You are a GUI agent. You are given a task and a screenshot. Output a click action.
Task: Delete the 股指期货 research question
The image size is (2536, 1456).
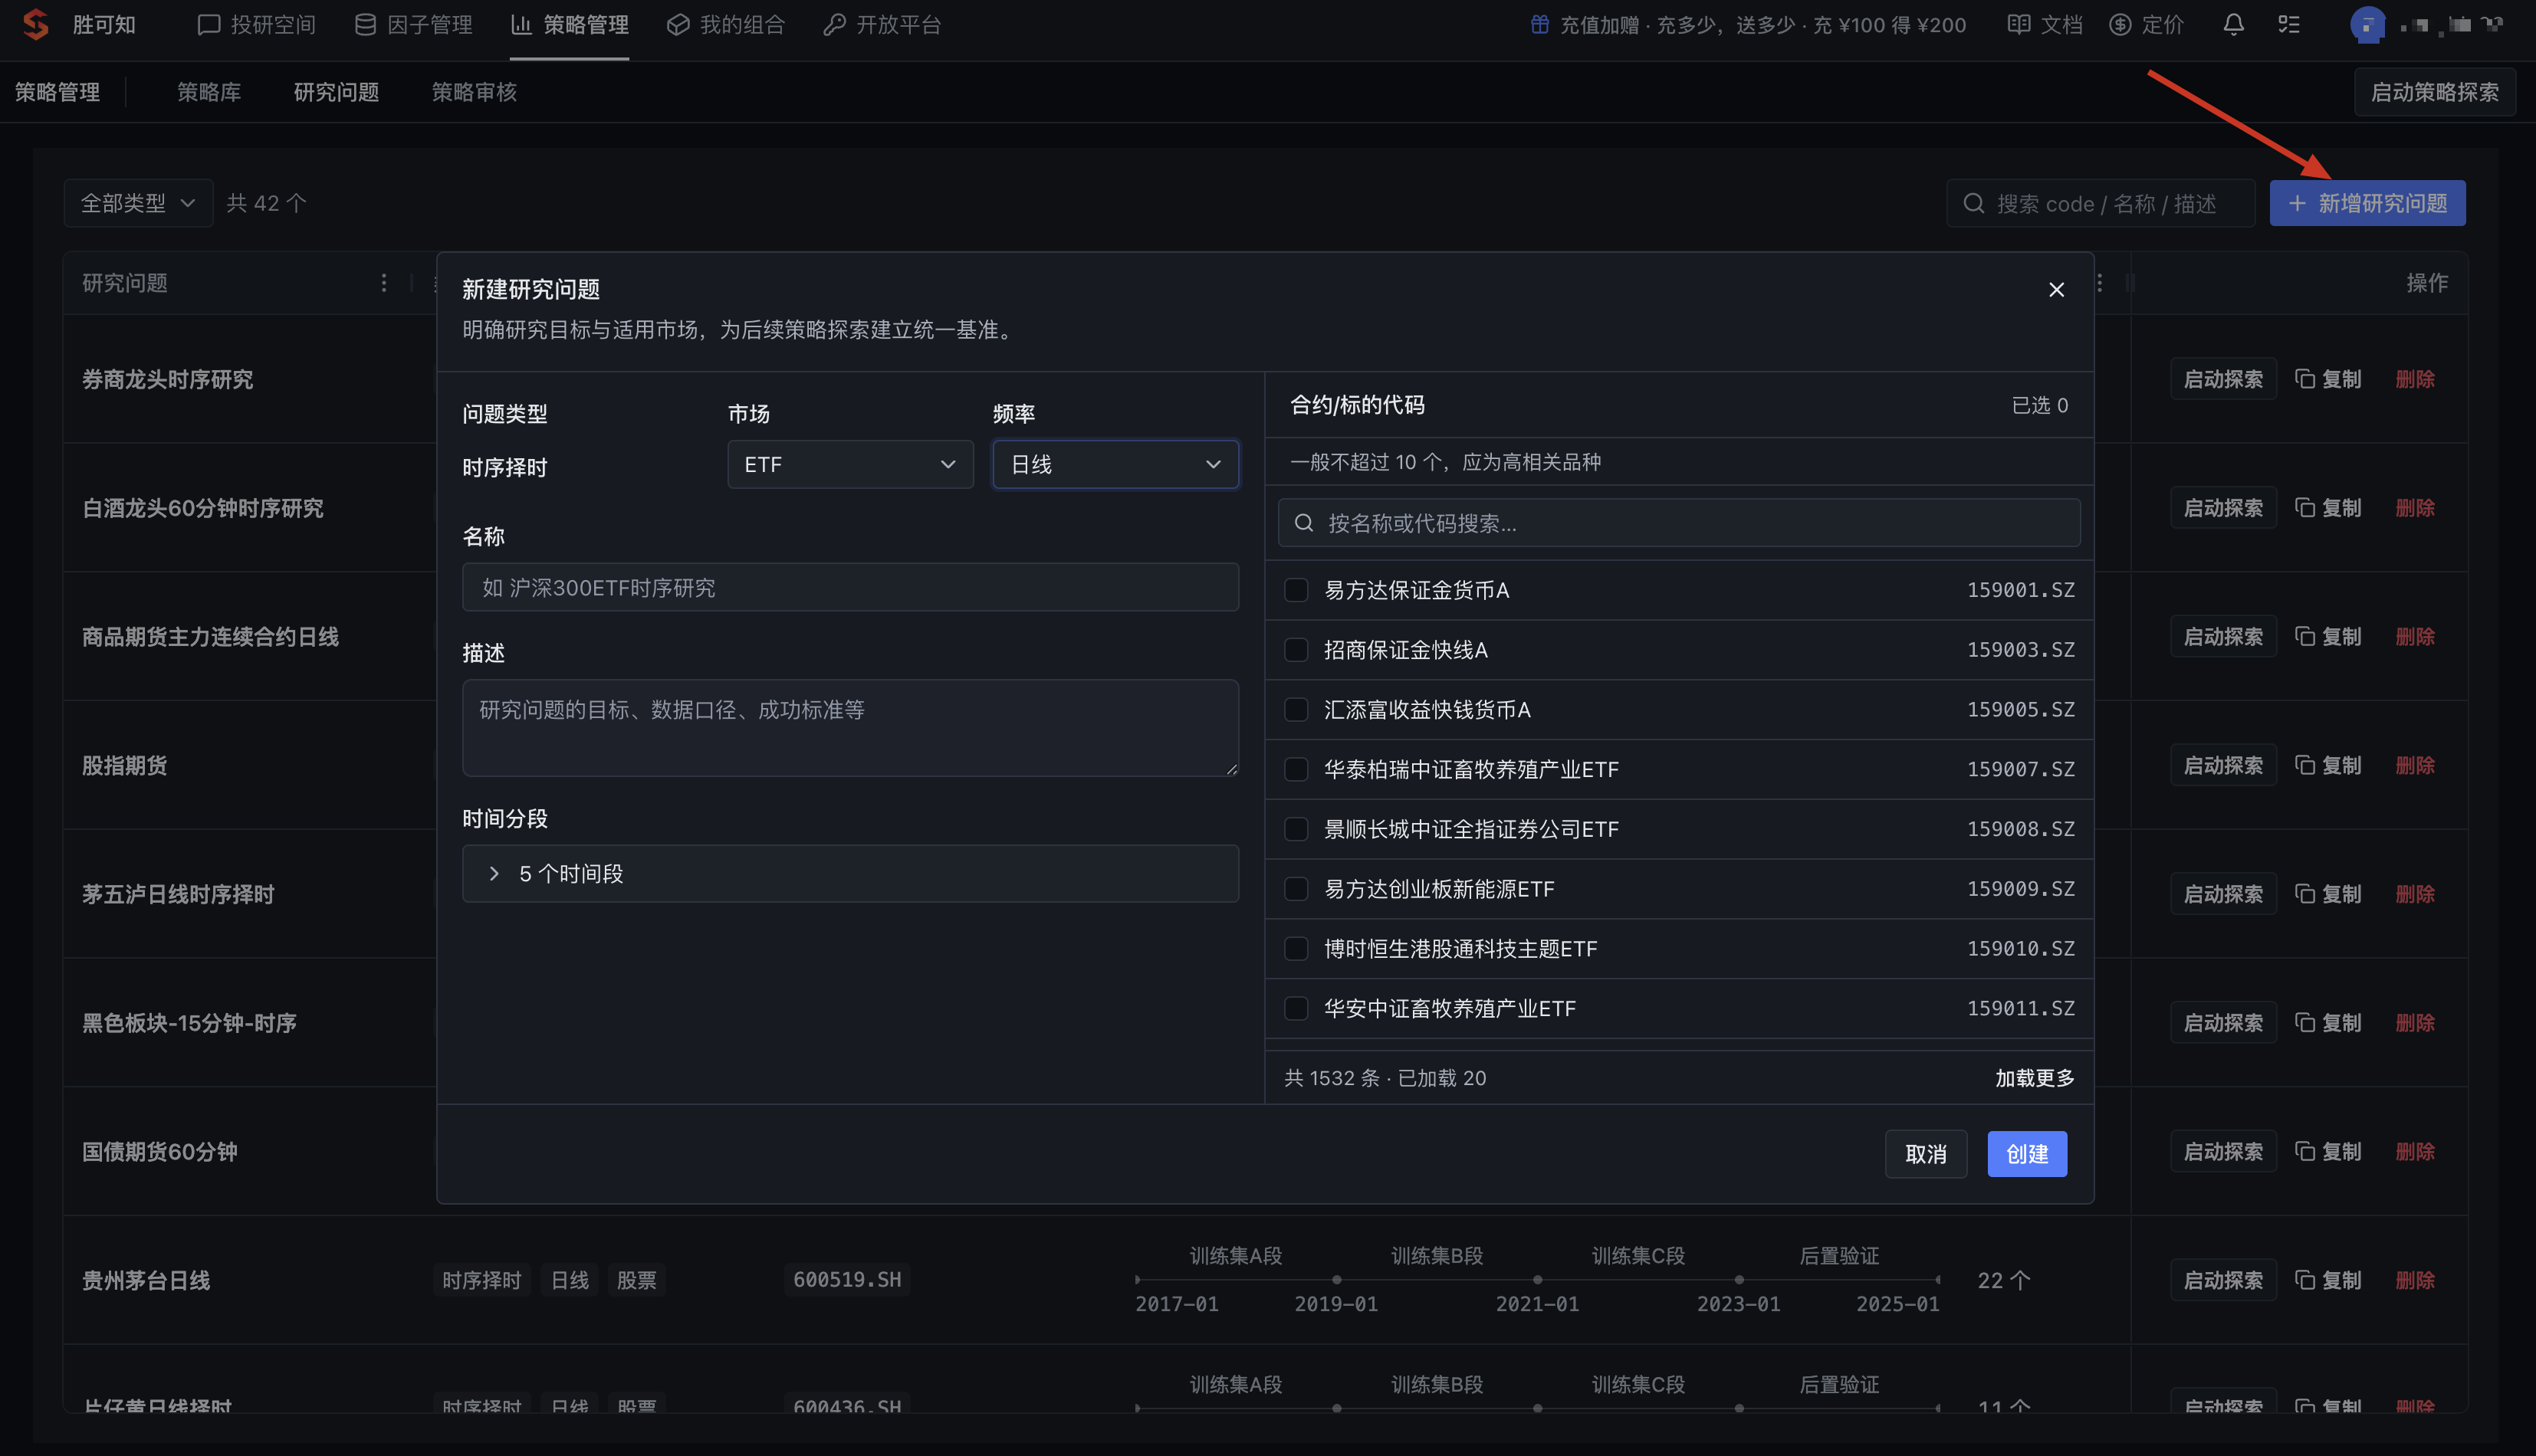click(2415, 766)
